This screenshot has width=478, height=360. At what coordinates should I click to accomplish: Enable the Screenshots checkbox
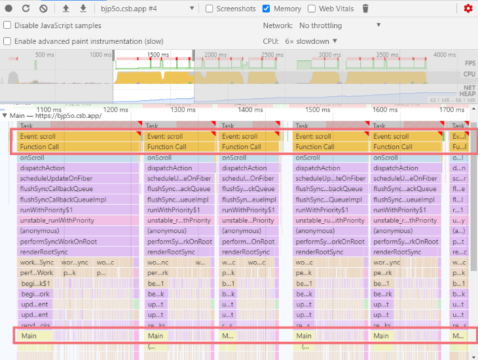click(209, 9)
